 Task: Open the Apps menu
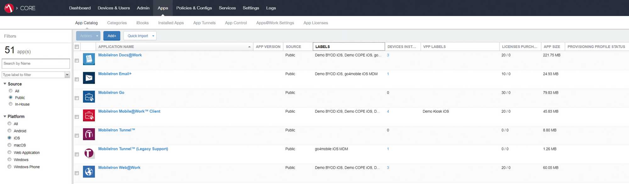click(163, 8)
